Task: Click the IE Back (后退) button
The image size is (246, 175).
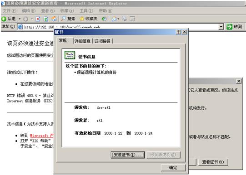Action: tap(9, 19)
